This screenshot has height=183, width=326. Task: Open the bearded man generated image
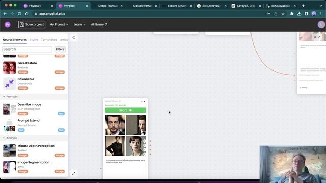click(115, 125)
